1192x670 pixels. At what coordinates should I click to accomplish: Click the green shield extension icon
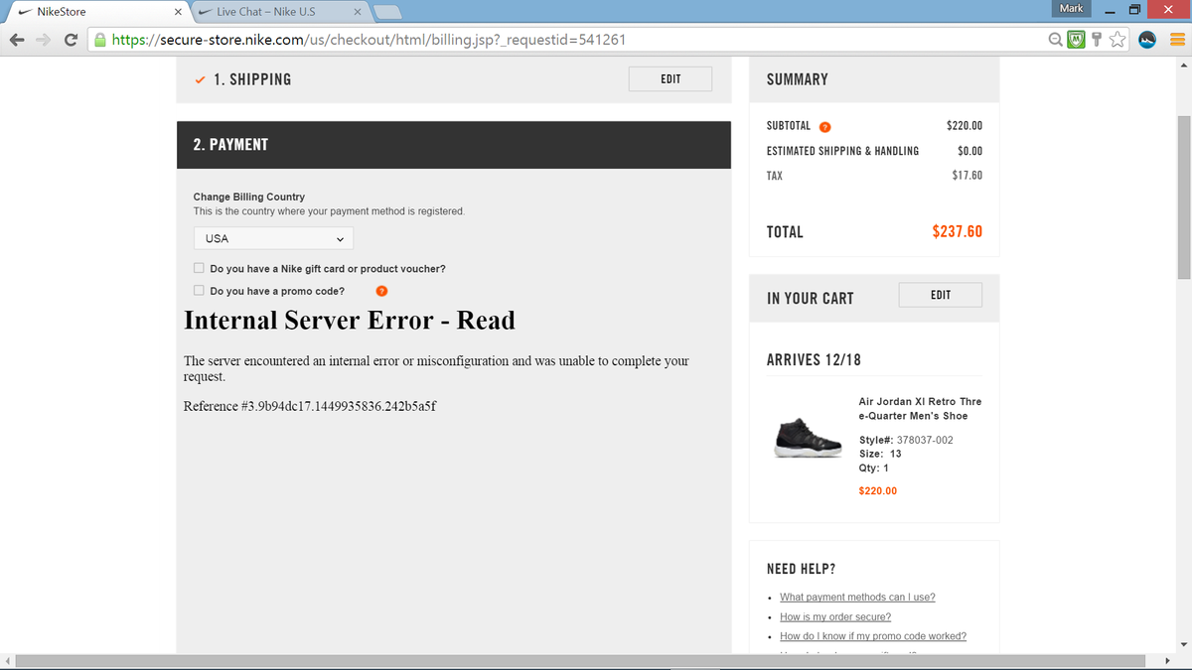click(x=1078, y=40)
